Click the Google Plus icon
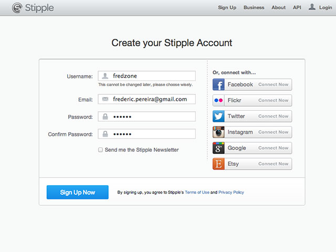This screenshot has width=336, height=252. 218,148
